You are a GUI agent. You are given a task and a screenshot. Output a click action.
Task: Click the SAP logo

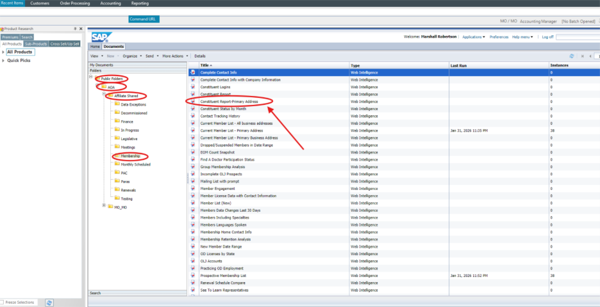(x=100, y=37)
